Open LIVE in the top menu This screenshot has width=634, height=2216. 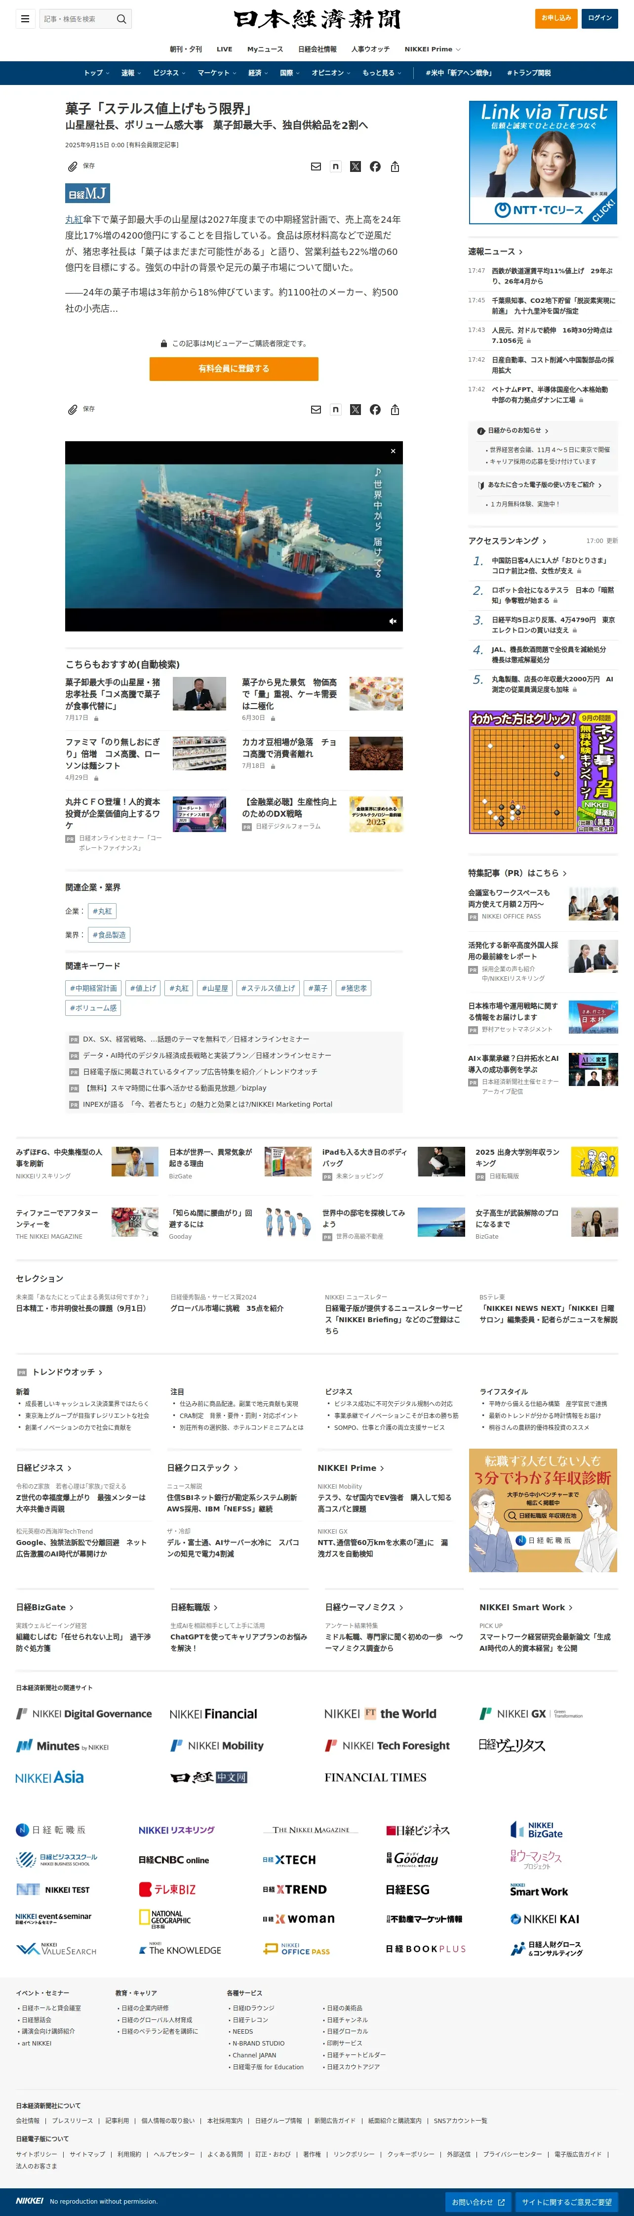[x=225, y=49]
